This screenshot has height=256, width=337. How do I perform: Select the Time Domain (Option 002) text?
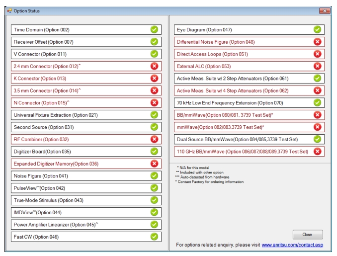pos(42,30)
